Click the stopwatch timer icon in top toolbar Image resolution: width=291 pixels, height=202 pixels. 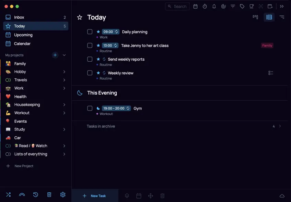(205, 7)
